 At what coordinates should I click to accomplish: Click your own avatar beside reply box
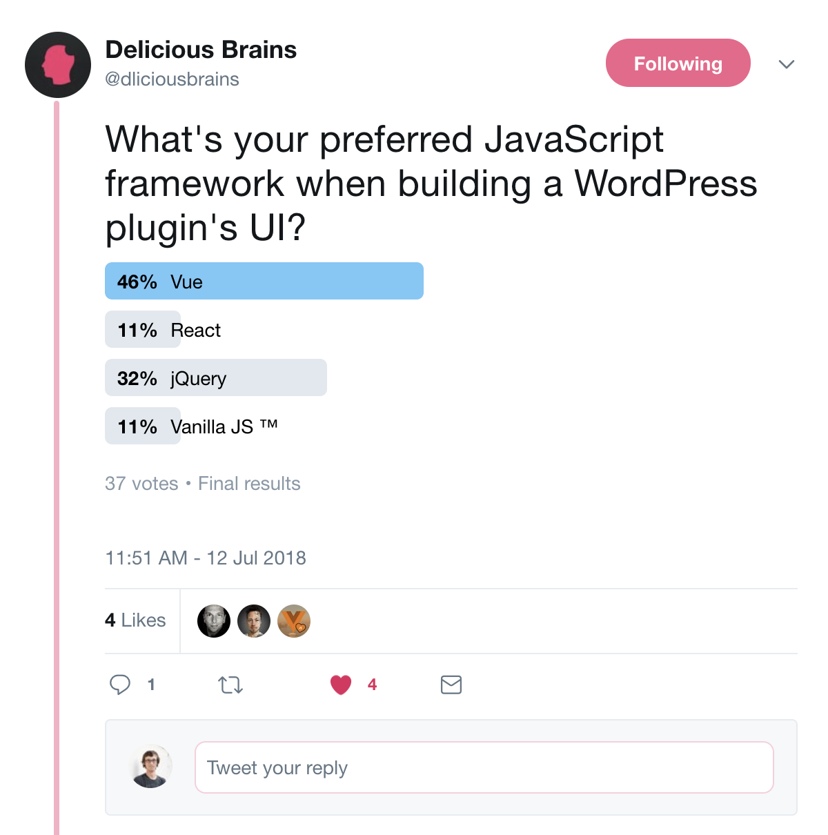tap(151, 767)
